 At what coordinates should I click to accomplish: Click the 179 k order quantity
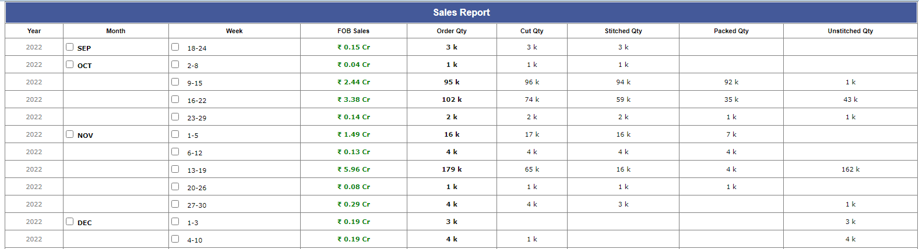[x=452, y=169]
